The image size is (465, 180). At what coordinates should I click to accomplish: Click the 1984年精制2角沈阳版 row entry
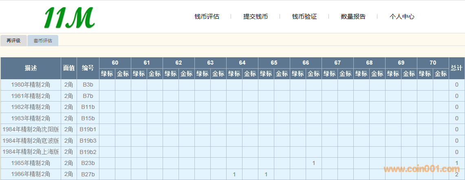click(x=31, y=130)
